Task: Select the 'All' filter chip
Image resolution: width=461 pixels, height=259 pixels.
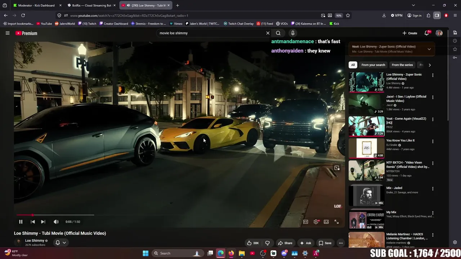Action: click(353, 65)
